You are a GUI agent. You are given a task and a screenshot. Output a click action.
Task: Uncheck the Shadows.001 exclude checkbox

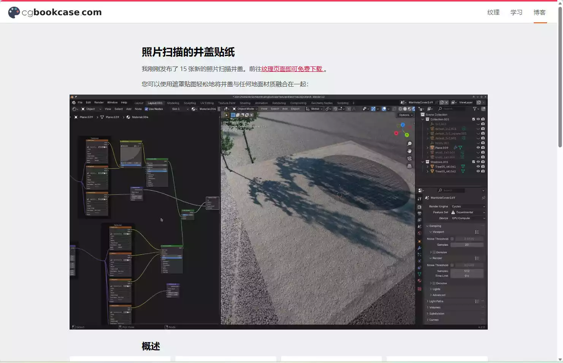point(474,162)
